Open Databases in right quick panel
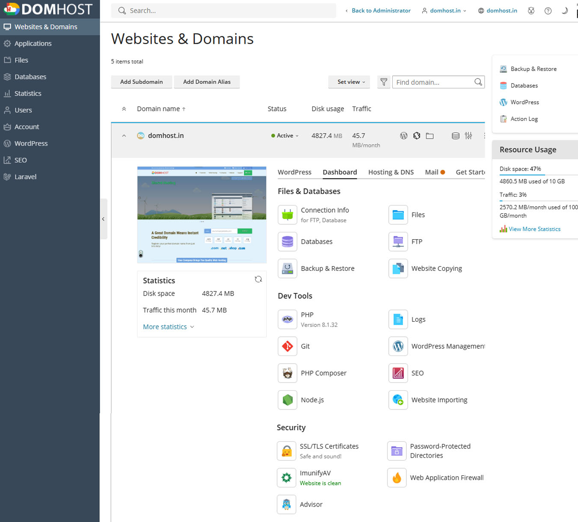 pyautogui.click(x=524, y=86)
